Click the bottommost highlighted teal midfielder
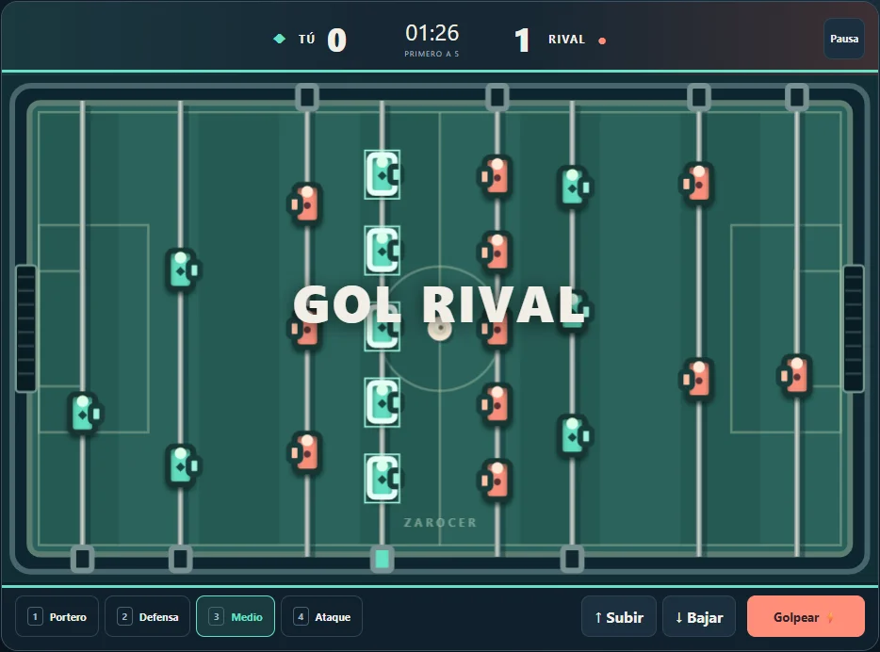This screenshot has height=652, width=880. (x=383, y=478)
